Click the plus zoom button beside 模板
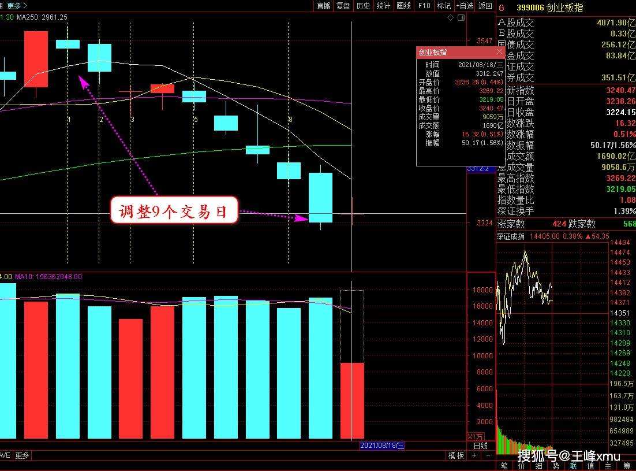 point(474,455)
